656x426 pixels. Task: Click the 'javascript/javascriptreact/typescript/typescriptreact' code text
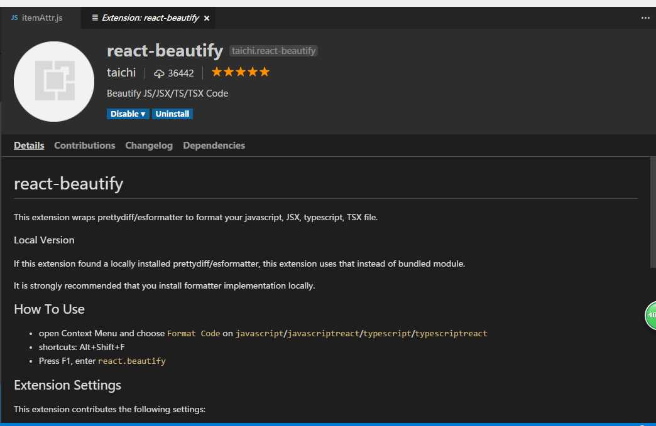pos(361,333)
